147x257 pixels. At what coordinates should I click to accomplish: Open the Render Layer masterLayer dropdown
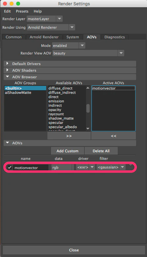coord(44,19)
